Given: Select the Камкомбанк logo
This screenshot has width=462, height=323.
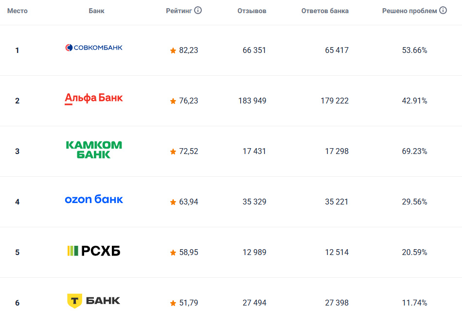Looking at the screenshot, I should 94,150.
